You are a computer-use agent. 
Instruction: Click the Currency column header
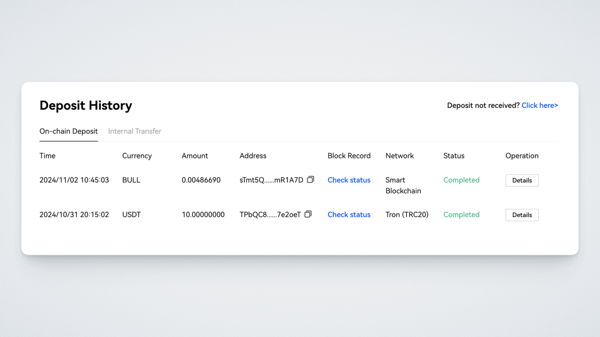137,156
